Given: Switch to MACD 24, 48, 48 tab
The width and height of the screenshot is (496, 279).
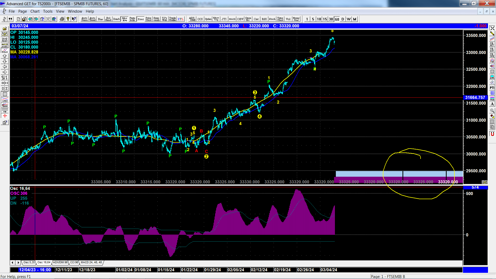Looking at the screenshot, I should (91, 262).
